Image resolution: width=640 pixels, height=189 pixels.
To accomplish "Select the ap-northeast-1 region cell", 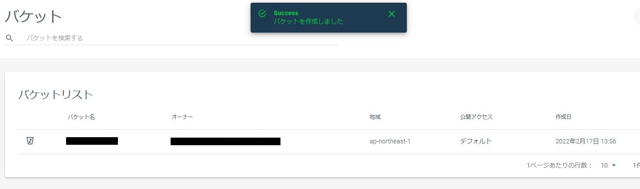I will tap(390, 141).
